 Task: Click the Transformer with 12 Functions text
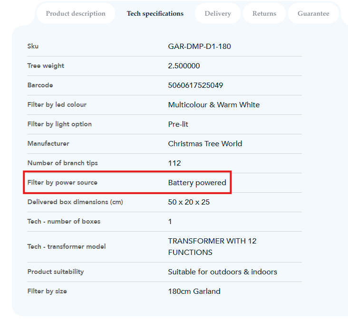point(212,247)
